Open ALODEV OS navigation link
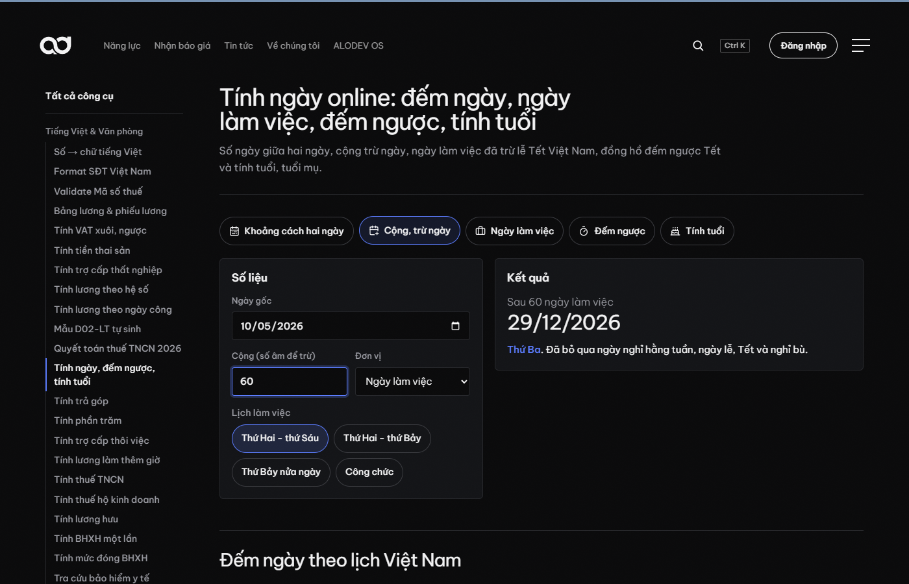The width and height of the screenshot is (909, 584). click(358, 45)
